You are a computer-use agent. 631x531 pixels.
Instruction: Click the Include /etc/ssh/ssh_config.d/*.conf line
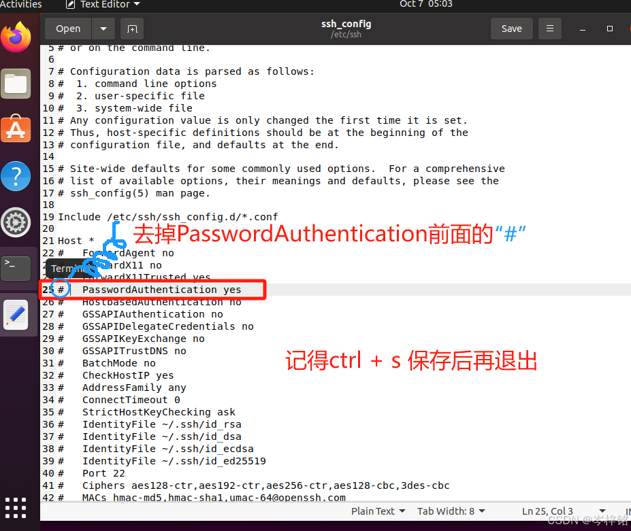(168, 217)
